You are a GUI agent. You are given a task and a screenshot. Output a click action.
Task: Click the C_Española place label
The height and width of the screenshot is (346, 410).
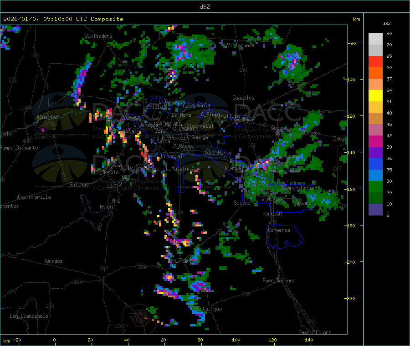pyautogui.click(x=196, y=105)
